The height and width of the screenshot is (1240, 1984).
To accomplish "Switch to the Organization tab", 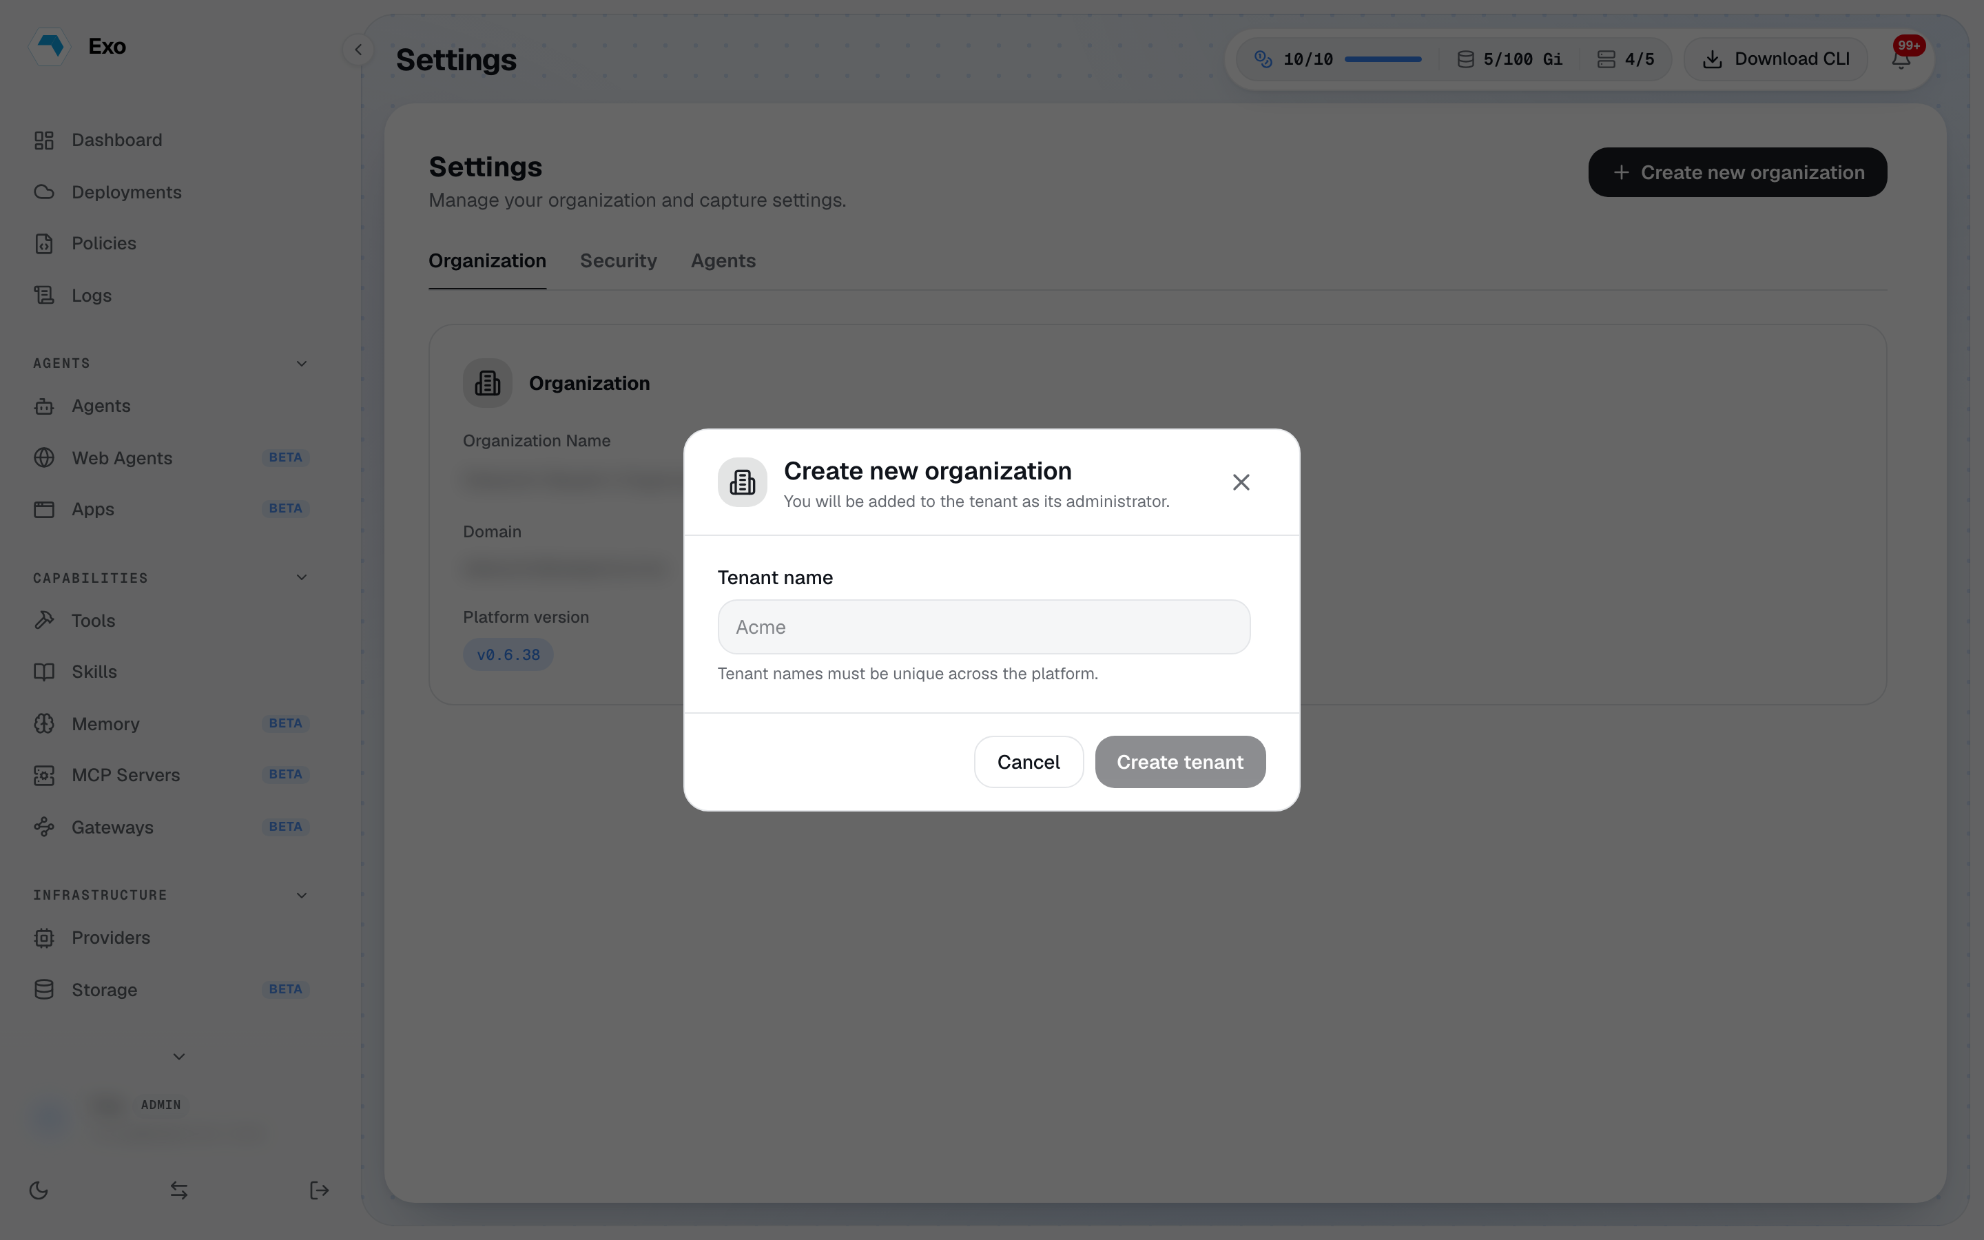I will (487, 261).
